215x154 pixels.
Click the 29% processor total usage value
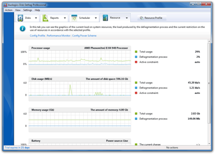197,52
